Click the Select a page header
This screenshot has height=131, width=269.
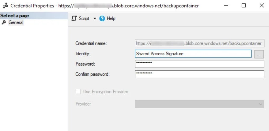pyautogui.click(x=15, y=16)
